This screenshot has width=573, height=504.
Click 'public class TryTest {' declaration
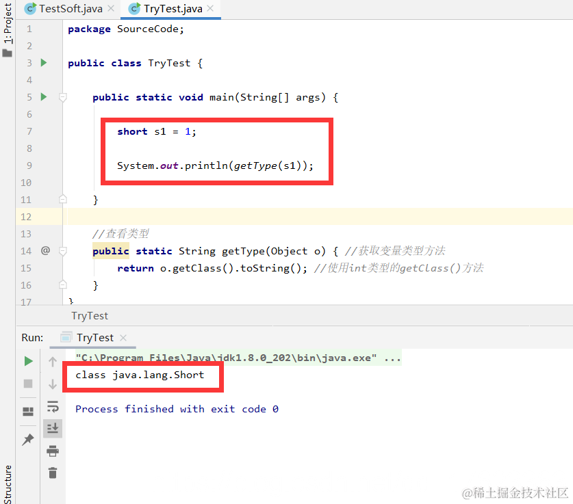[136, 63]
